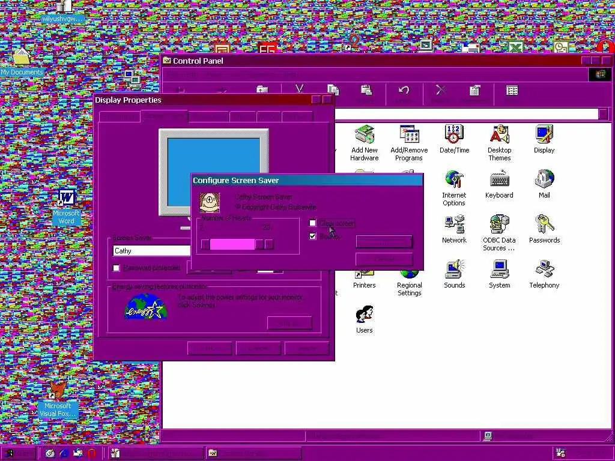Uncheck the Bouncy checkbox

click(312, 236)
